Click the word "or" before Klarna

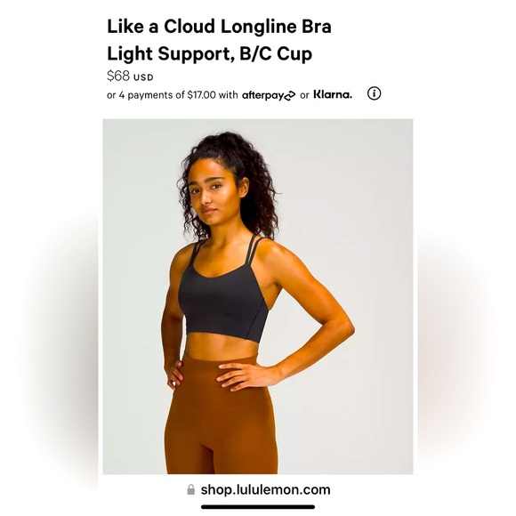pyautogui.click(x=304, y=95)
